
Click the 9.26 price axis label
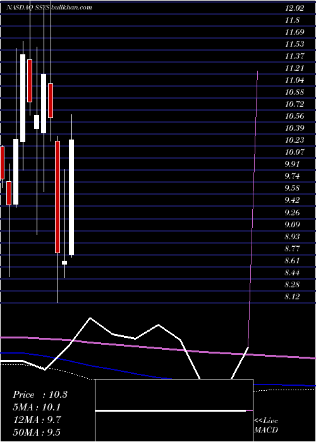[293, 212]
